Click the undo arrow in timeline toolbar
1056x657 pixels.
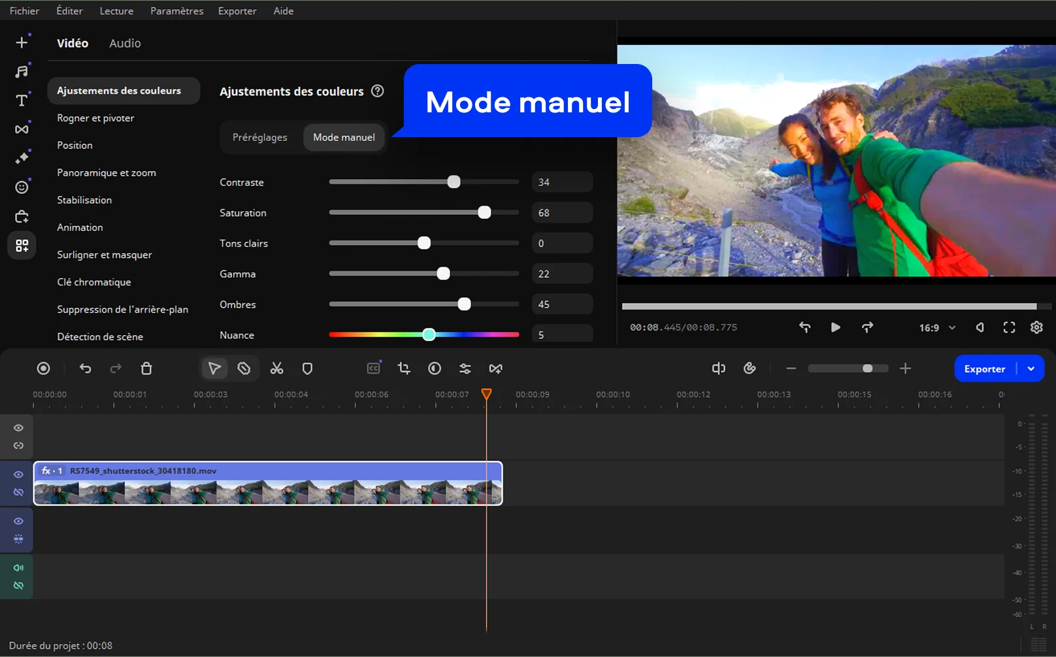click(85, 368)
